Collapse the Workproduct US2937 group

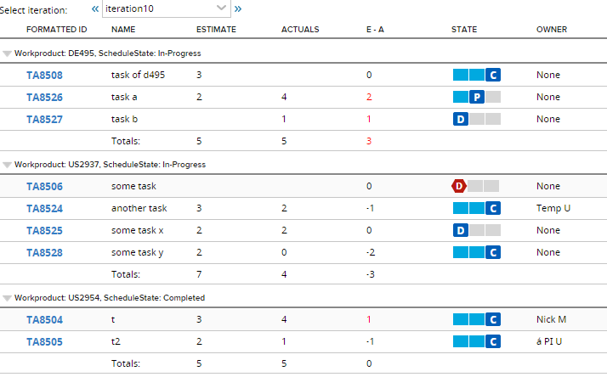7,165
